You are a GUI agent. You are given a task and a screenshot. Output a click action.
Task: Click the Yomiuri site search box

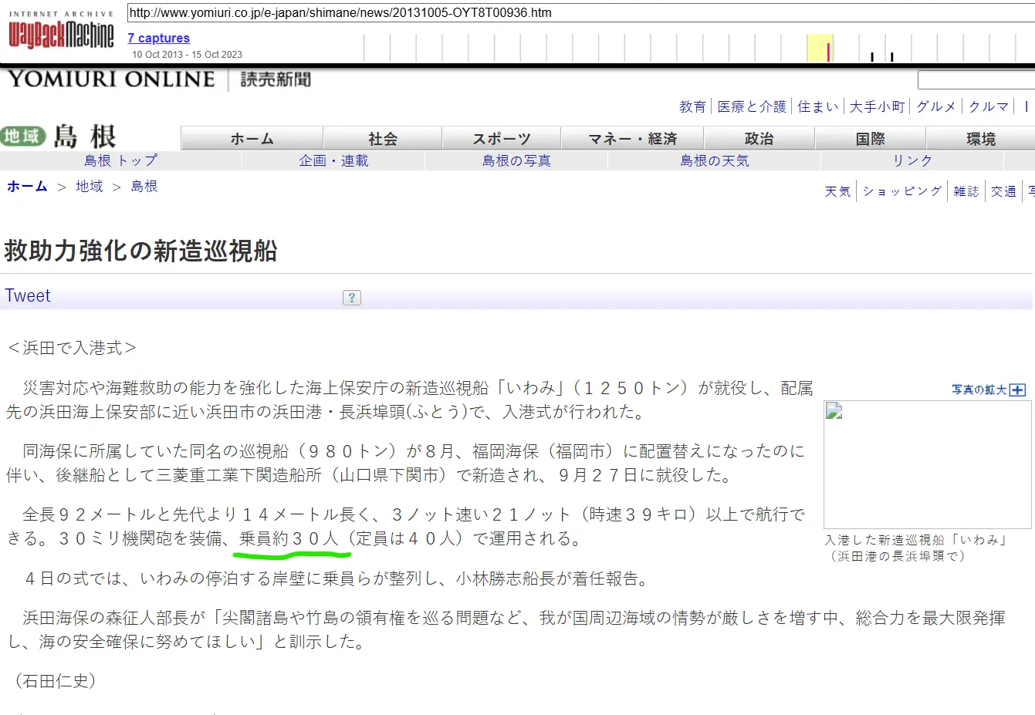976,80
